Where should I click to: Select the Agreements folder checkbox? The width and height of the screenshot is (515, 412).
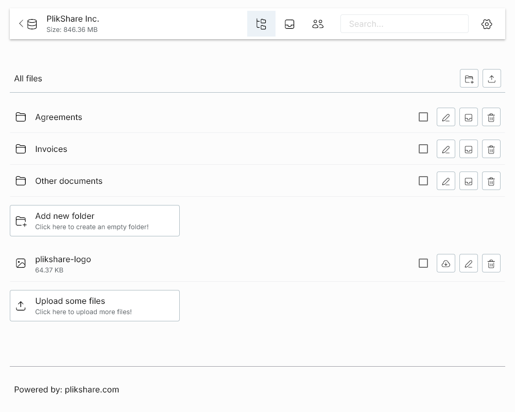click(423, 117)
